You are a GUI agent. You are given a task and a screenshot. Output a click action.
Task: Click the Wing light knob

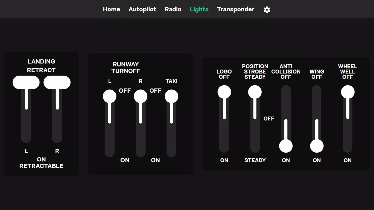317,146
